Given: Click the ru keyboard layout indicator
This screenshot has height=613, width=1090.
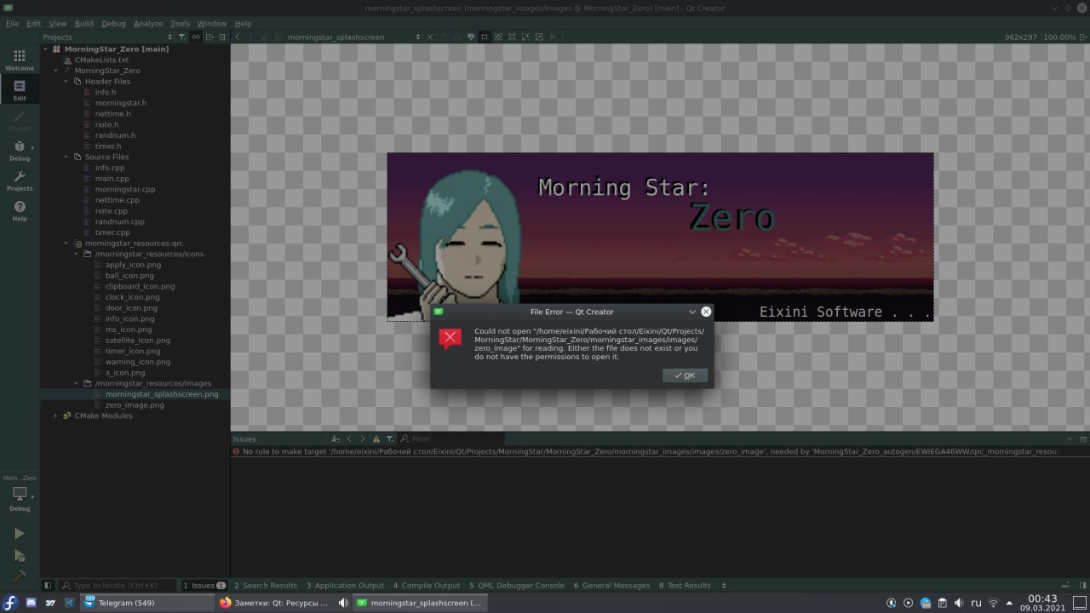Looking at the screenshot, I should click(977, 603).
